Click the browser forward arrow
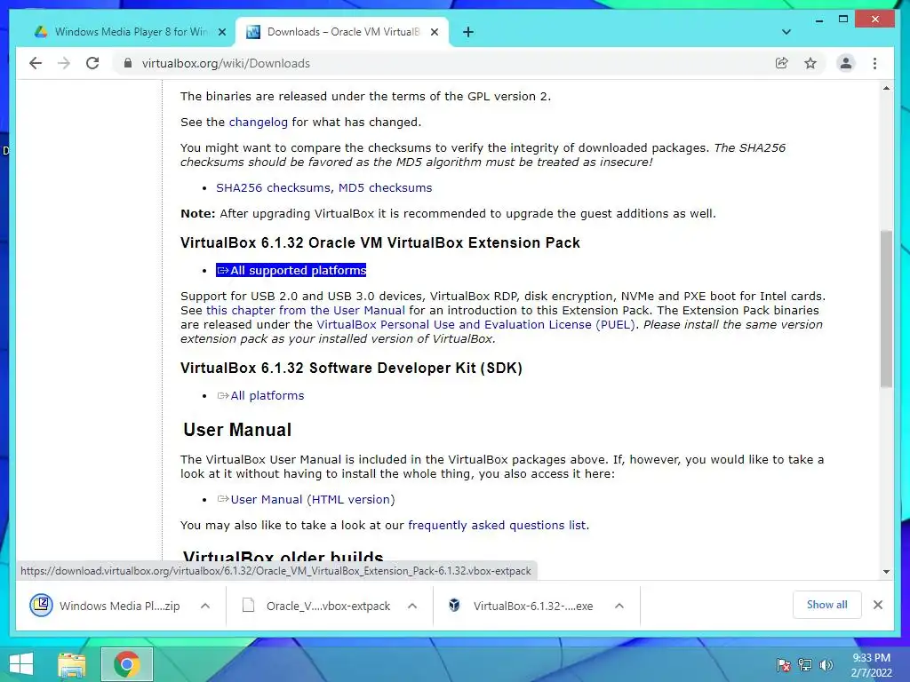910x682 pixels. (x=64, y=63)
